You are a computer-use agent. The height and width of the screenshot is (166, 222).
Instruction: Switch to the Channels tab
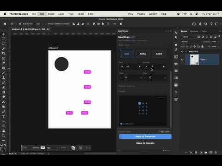[x=194, y=31]
